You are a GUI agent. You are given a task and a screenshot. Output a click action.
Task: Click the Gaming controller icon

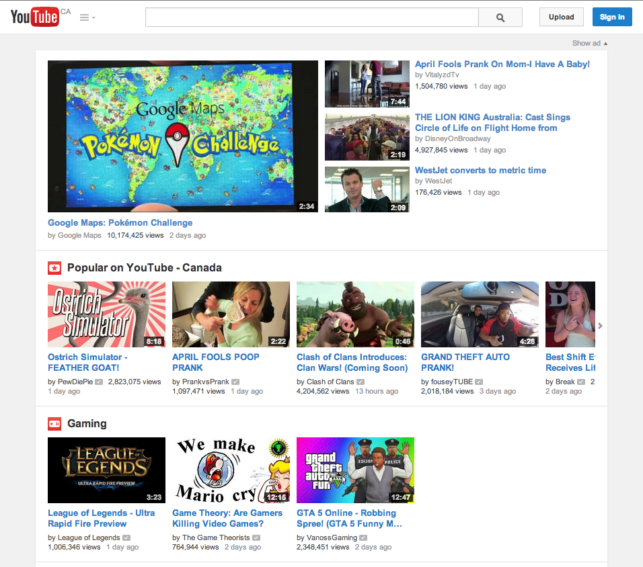[x=54, y=424]
